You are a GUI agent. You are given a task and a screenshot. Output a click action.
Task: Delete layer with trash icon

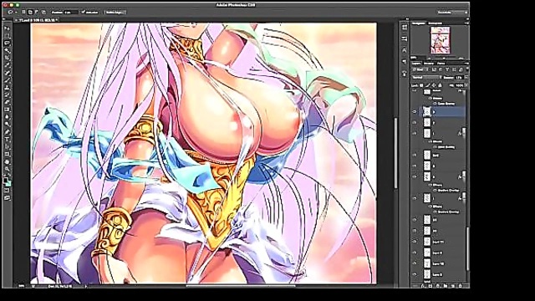tap(461, 286)
